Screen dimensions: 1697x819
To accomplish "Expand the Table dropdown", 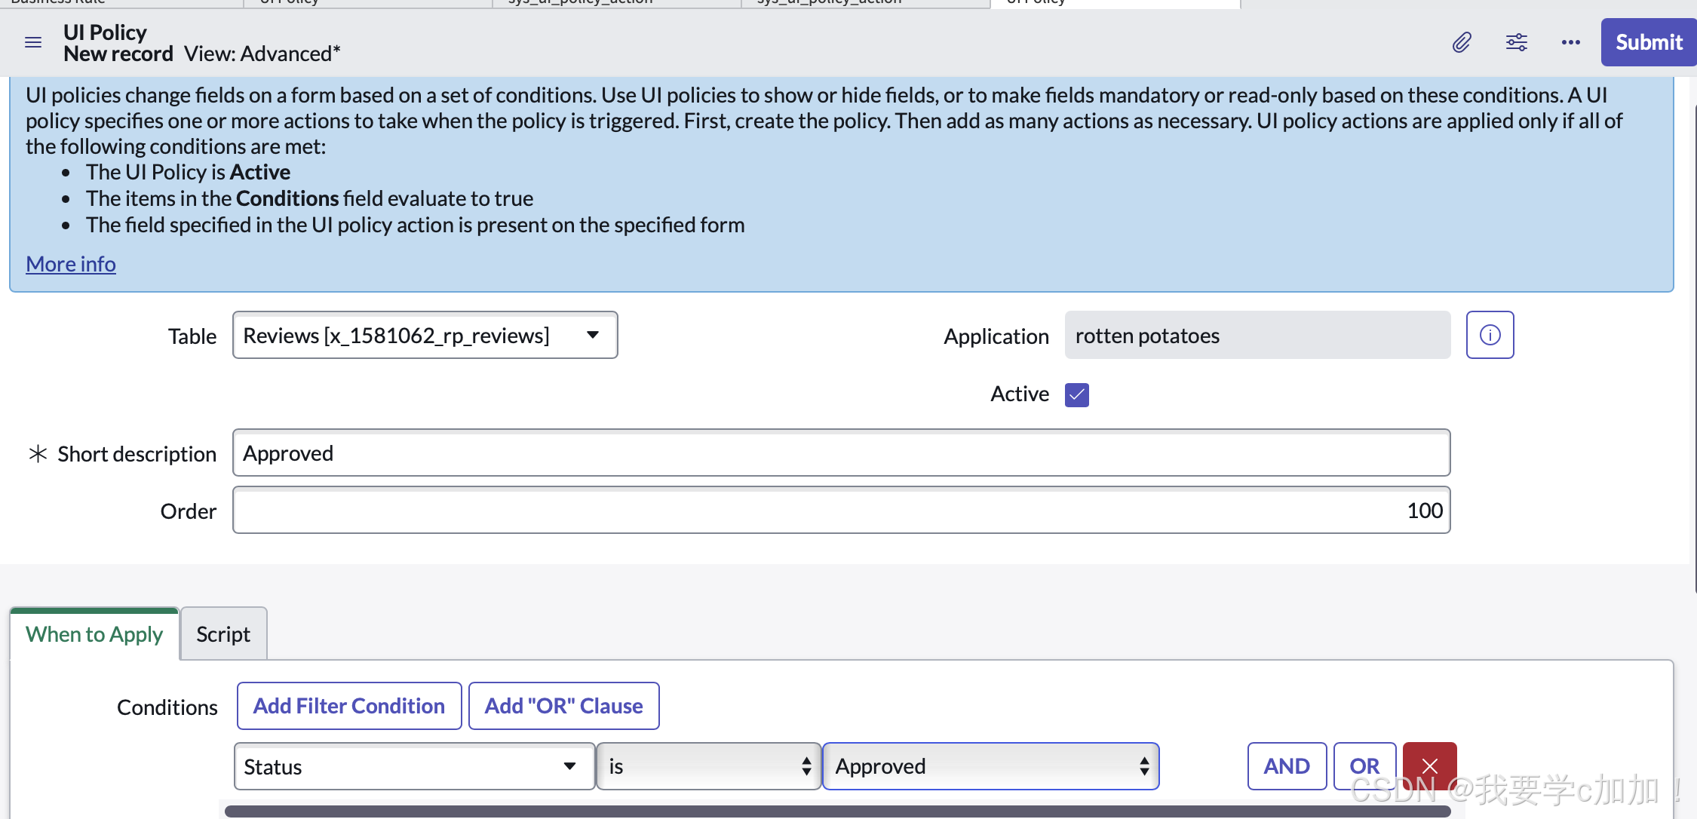I will point(425,335).
